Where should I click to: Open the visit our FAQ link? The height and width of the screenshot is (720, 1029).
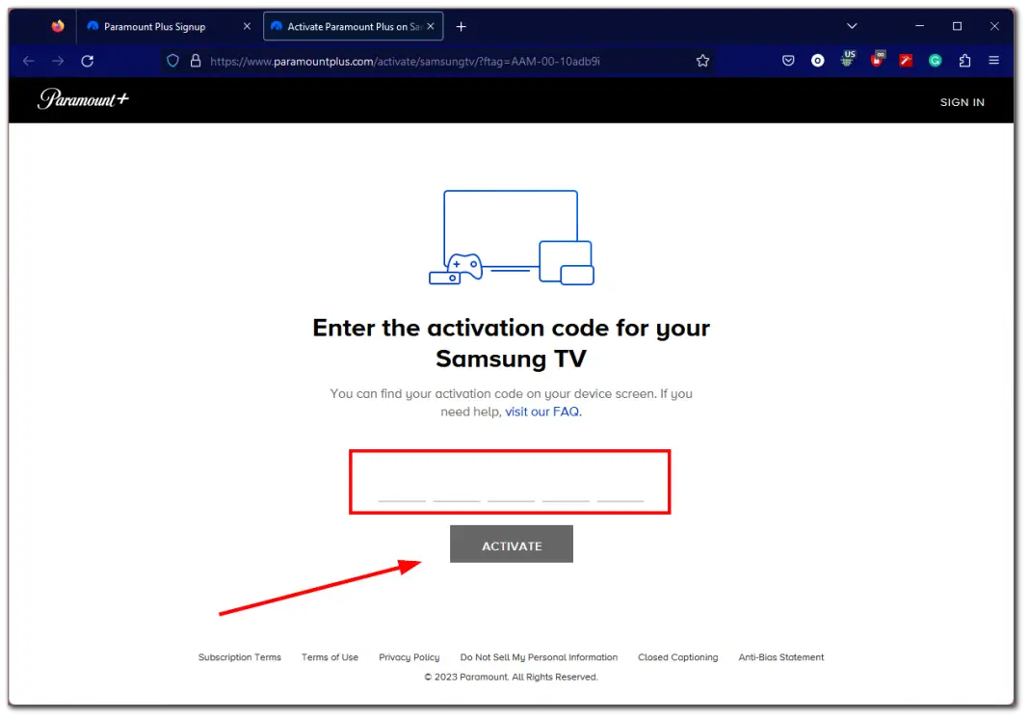coord(542,411)
